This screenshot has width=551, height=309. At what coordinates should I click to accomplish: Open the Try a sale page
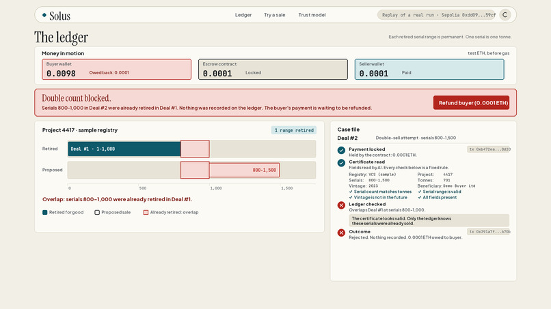pyautogui.click(x=274, y=15)
